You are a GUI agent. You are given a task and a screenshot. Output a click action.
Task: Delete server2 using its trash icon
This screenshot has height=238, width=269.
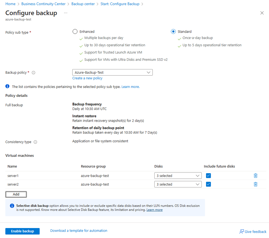pyautogui.click(x=255, y=184)
